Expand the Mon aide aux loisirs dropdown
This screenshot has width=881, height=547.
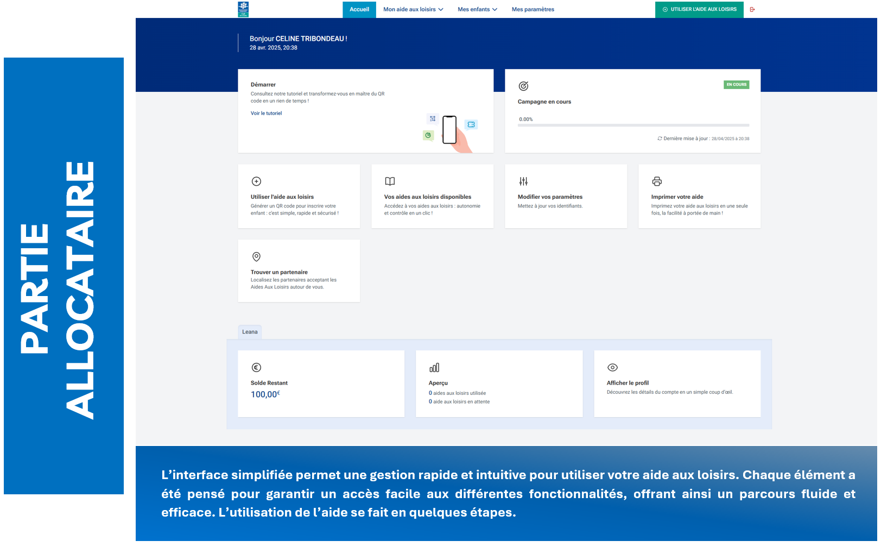(413, 9)
